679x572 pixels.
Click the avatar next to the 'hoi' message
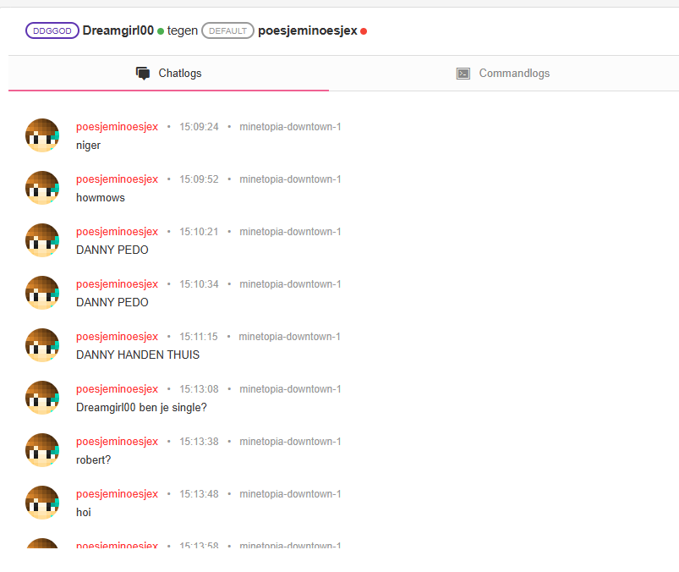(42, 503)
